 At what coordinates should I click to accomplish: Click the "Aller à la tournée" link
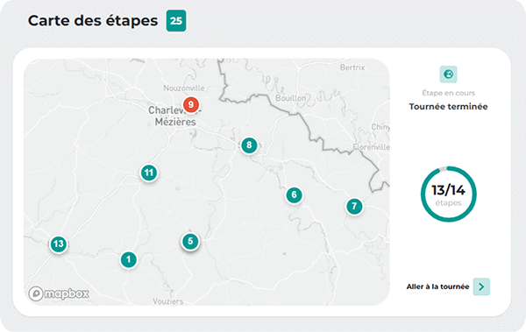[437, 286]
